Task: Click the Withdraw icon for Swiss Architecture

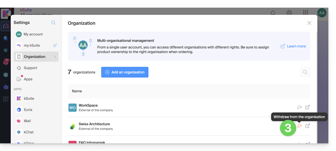Action: pos(299,126)
